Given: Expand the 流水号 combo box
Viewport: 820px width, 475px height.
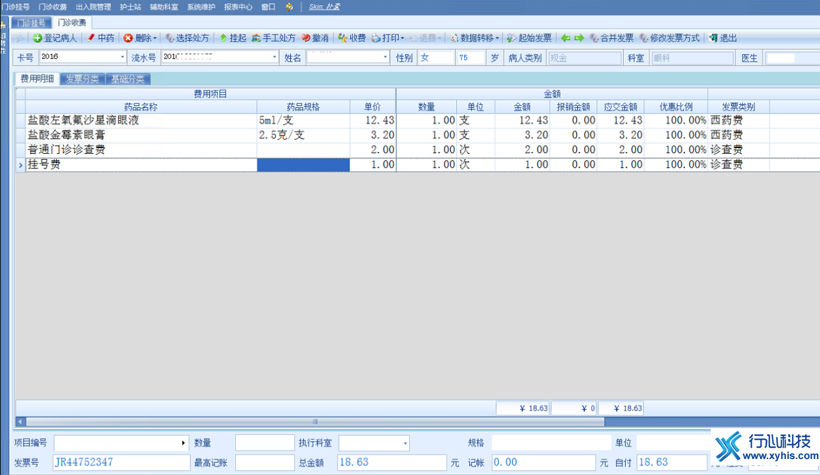Looking at the screenshot, I should (275, 57).
